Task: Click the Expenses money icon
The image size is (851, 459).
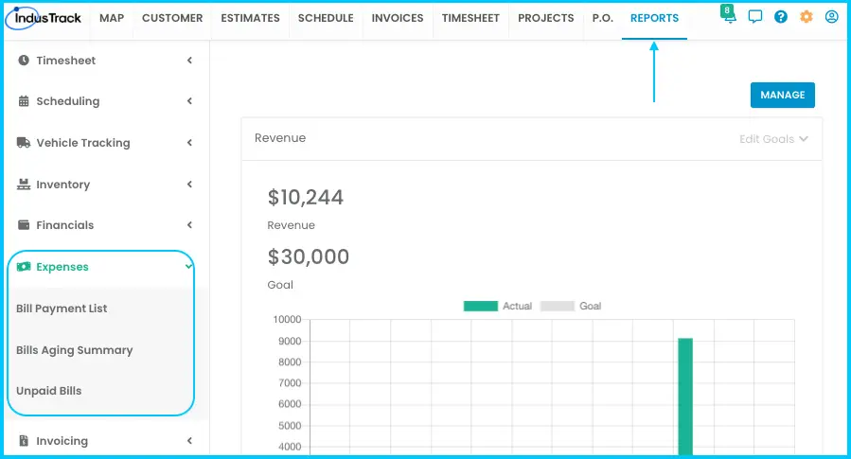Action: tap(24, 266)
